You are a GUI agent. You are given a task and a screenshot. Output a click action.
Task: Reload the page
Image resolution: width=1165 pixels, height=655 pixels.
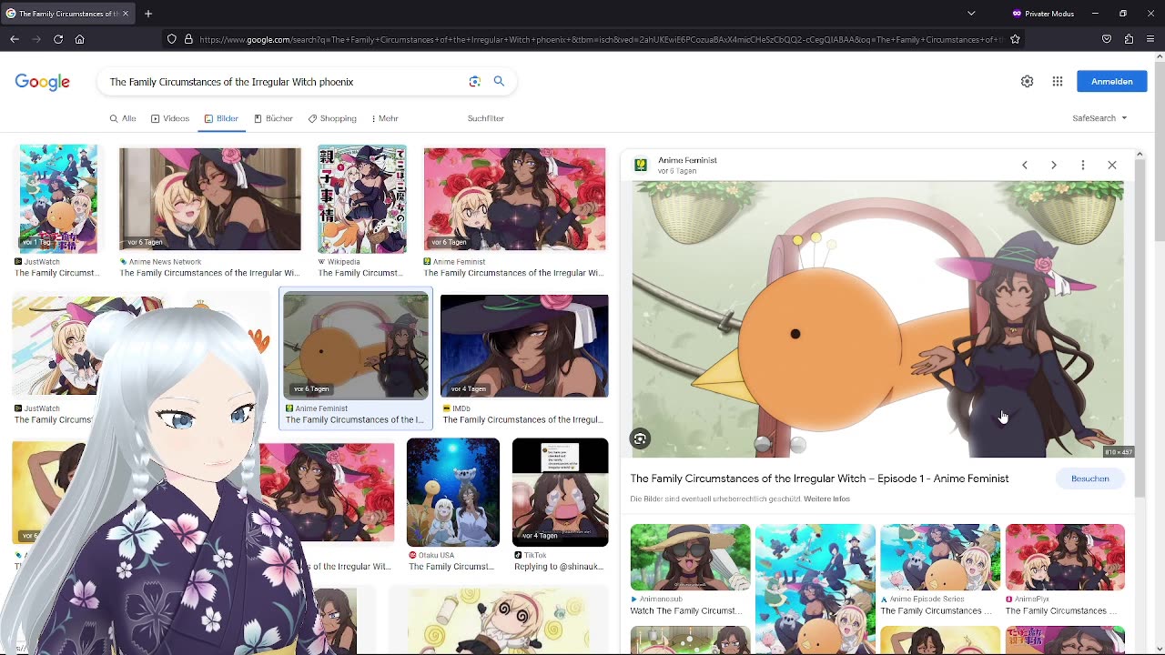tap(58, 39)
